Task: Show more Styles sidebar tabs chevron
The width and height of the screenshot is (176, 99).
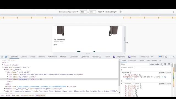Action: [x=160, y=61]
